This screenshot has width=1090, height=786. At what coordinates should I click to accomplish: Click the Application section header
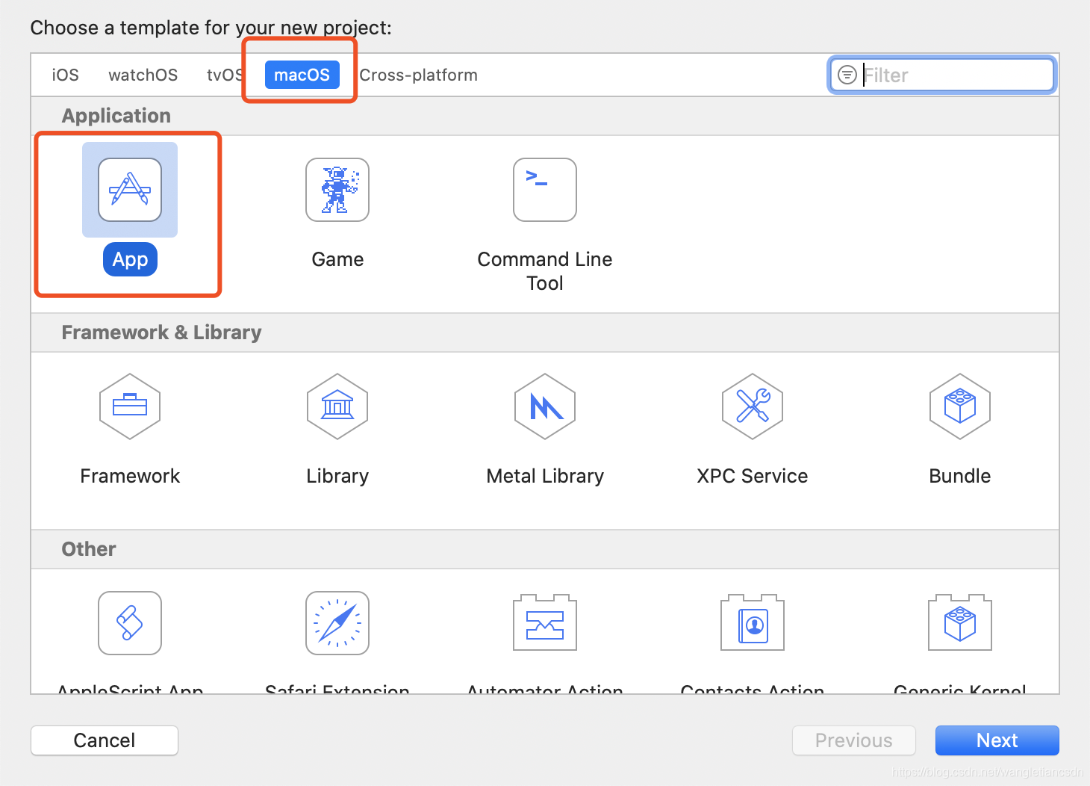click(x=116, y=116)
